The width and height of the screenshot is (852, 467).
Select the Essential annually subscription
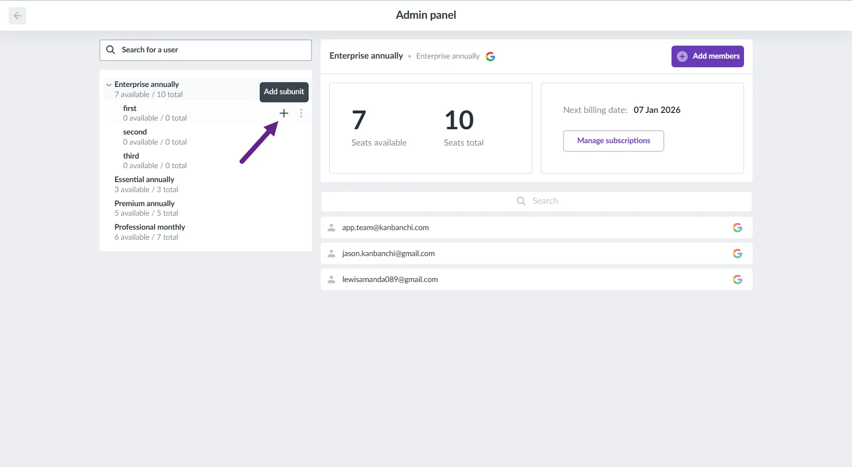tap(144, 184)
